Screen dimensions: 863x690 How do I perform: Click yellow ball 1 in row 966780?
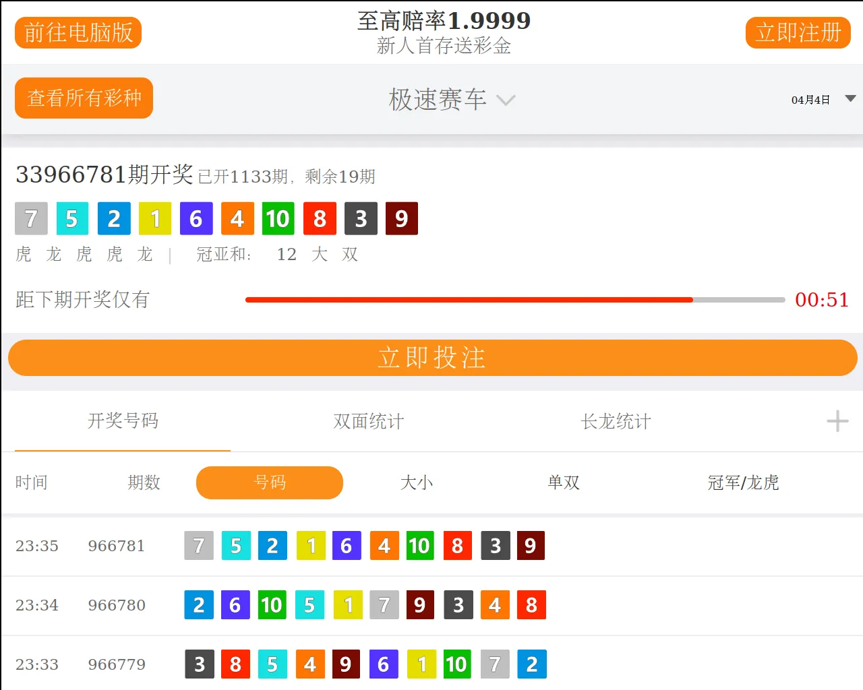click(349, 605)
